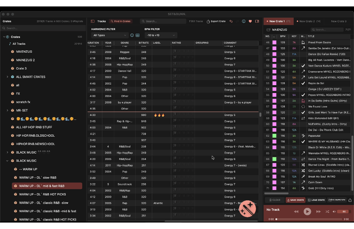Toggle shuffle in the player
Viewport: 354px width, 229px height.
pyautogui.click(x=327, y=211)
